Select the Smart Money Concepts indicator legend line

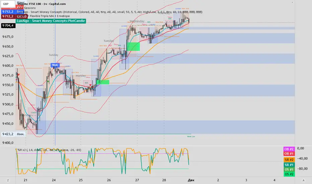tap(110, 12)
